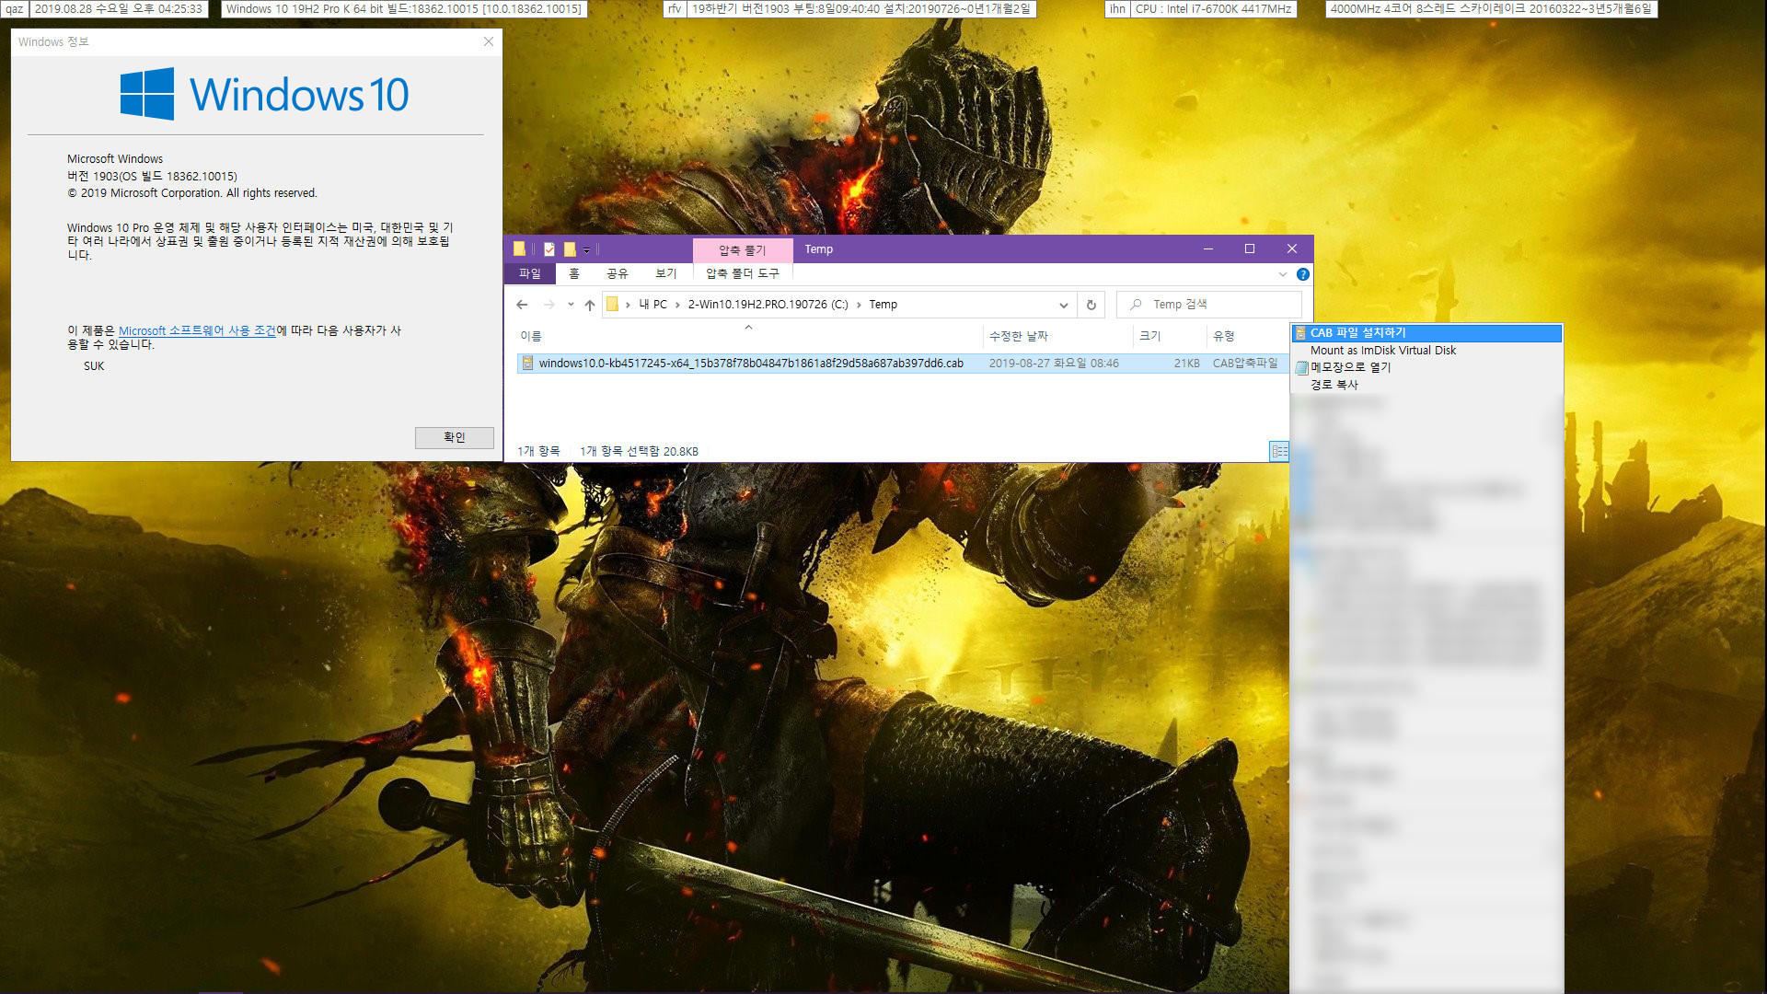Click the folder icon in address bar
This screenshot has width=1767, height=994.
coord(613,305)
